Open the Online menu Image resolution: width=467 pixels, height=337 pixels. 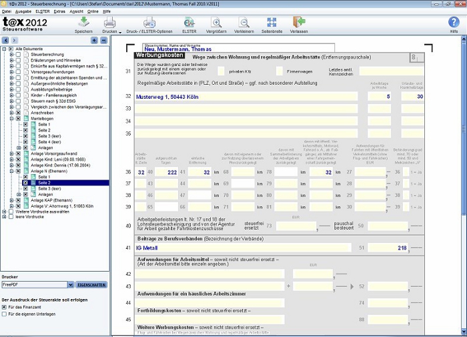point(93,11)
